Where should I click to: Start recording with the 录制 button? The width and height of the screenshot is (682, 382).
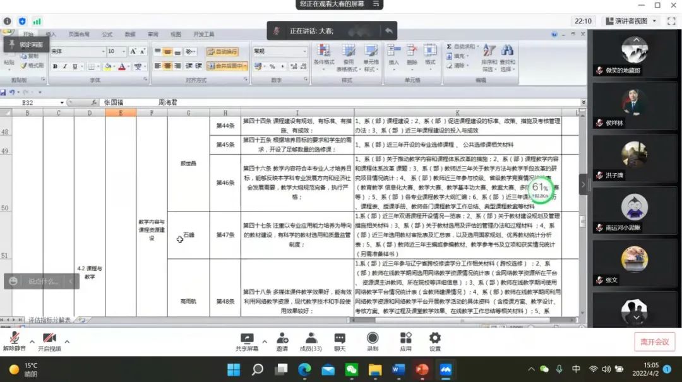373,340
